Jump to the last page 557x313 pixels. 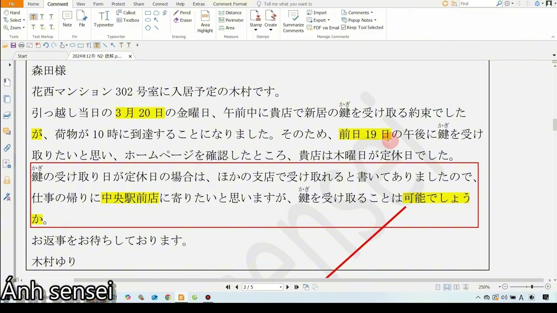point(296,287)
